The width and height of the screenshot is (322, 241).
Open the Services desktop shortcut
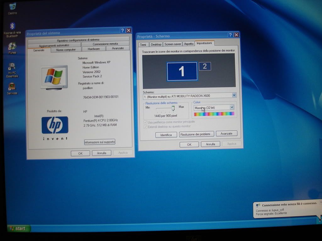[x=12, y=86]
